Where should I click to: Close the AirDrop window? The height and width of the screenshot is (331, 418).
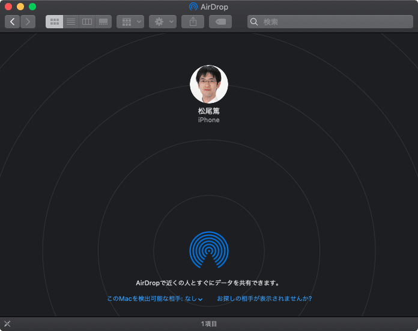pos(8,7)
